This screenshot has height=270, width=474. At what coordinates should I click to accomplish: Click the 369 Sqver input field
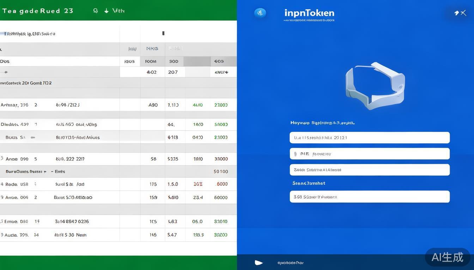tap(369, 197)
